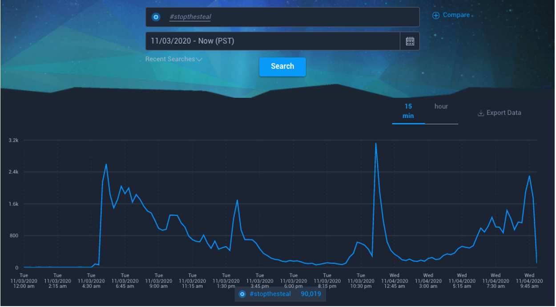Click the Export Data link text
The height and width of the screenshot is (307, 556).
(504, 113)
